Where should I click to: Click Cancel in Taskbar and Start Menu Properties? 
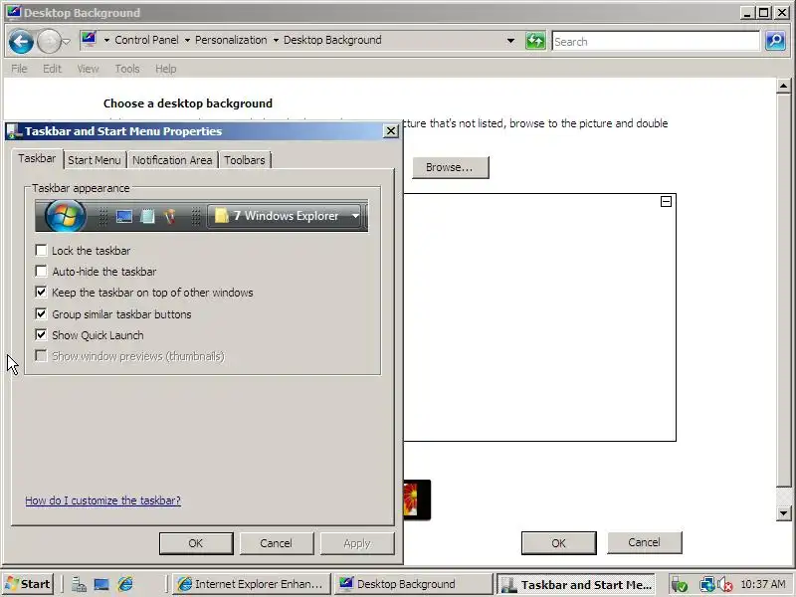point(277,543)
